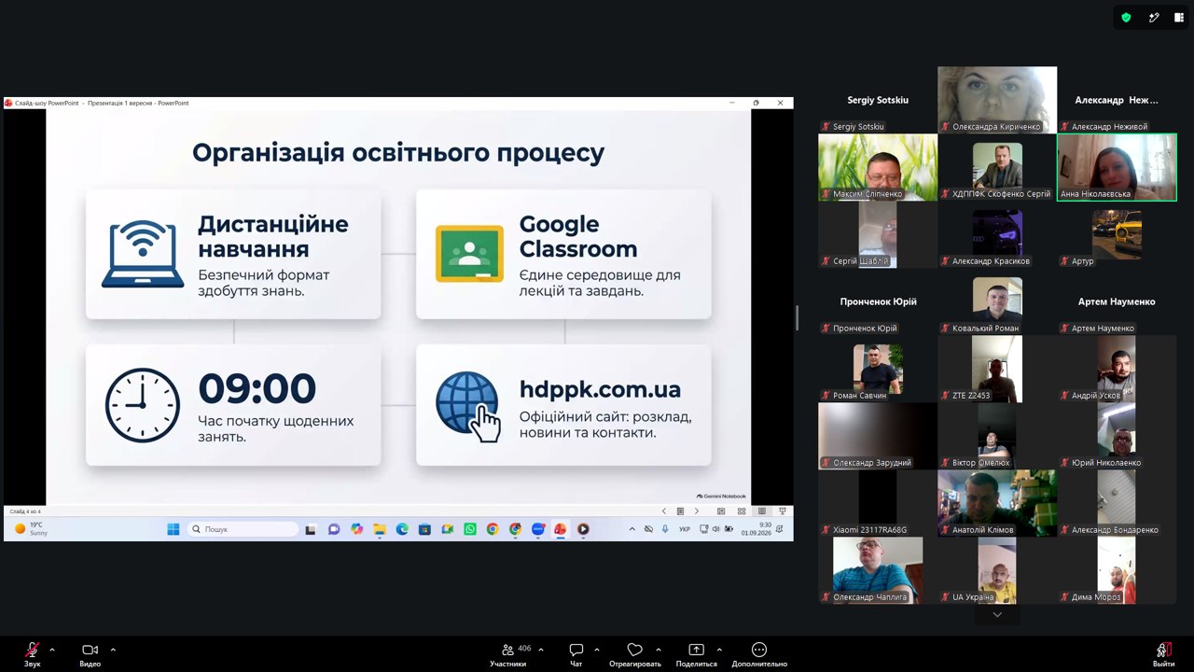Expand the arrow beside Поделиться

[x=719, y=650]
